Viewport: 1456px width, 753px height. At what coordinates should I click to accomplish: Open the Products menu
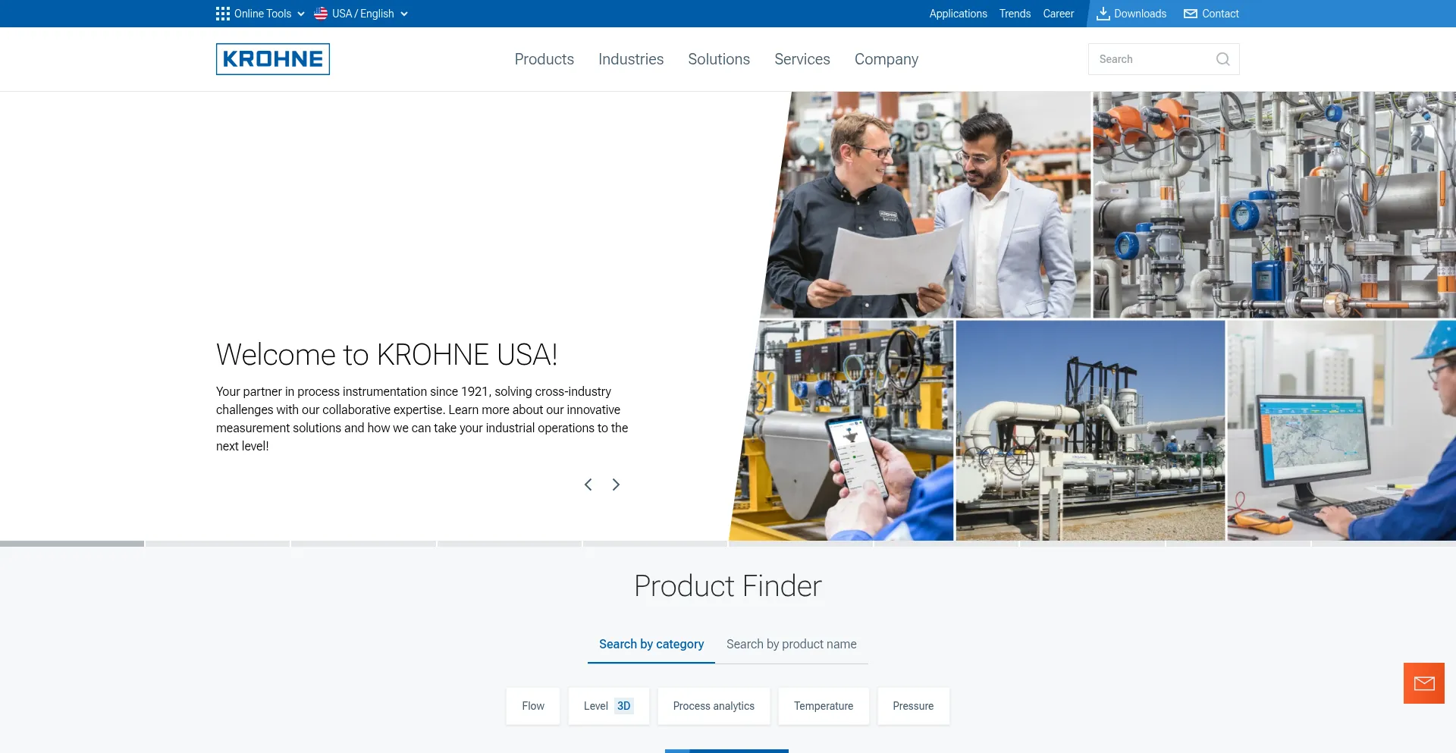544,59
